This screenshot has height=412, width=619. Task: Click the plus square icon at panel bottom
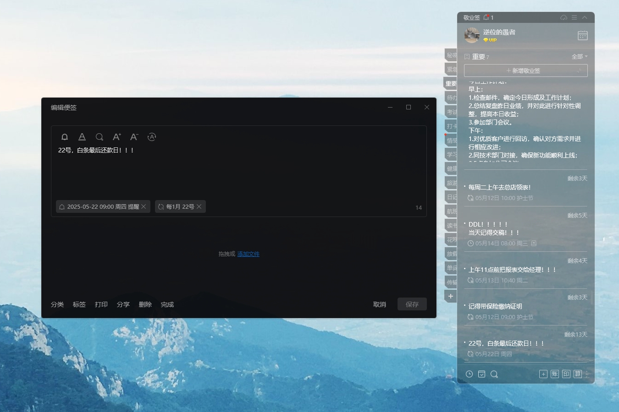pos(543,374)
